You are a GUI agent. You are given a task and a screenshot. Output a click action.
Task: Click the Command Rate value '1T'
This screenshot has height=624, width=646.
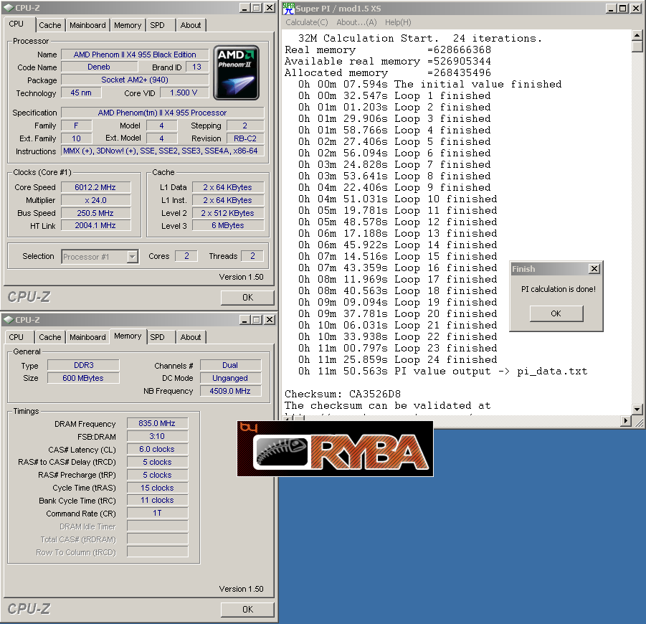(158, 513)
